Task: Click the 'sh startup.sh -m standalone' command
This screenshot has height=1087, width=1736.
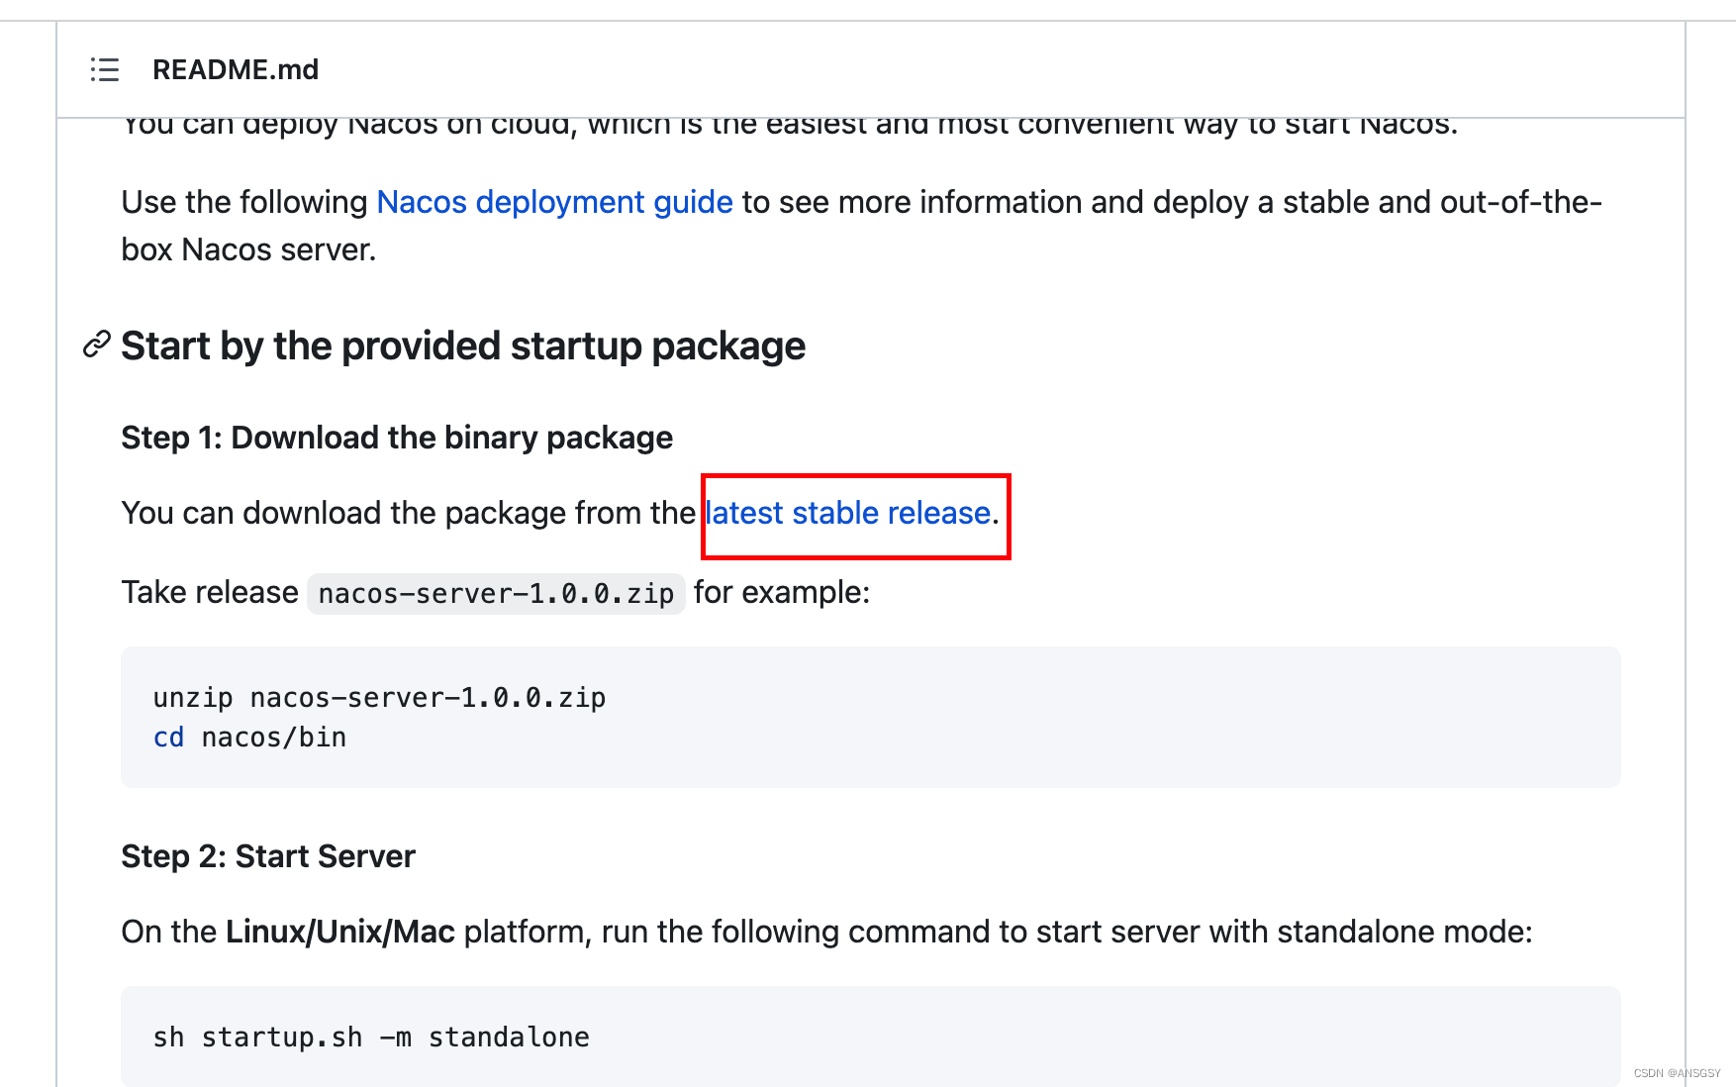Action: coord(371,1038)
